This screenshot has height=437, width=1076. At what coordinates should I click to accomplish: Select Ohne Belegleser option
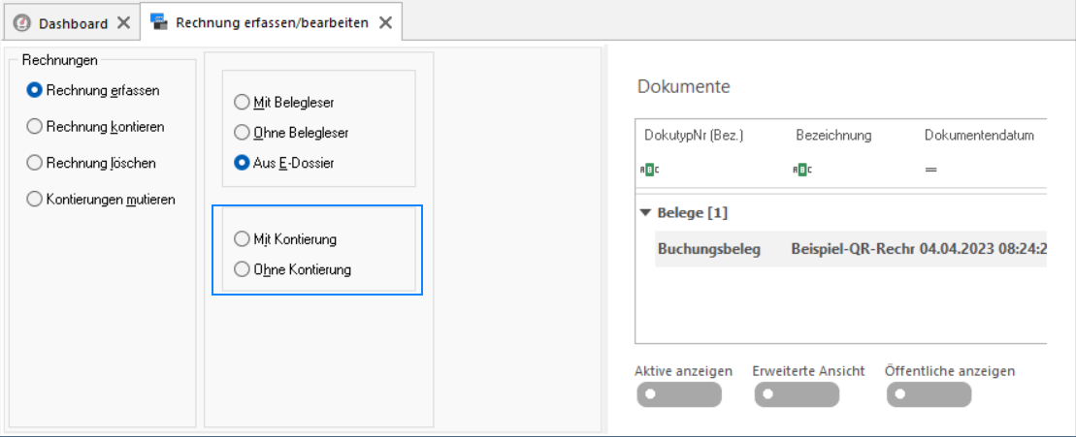[x=291, y=132]
